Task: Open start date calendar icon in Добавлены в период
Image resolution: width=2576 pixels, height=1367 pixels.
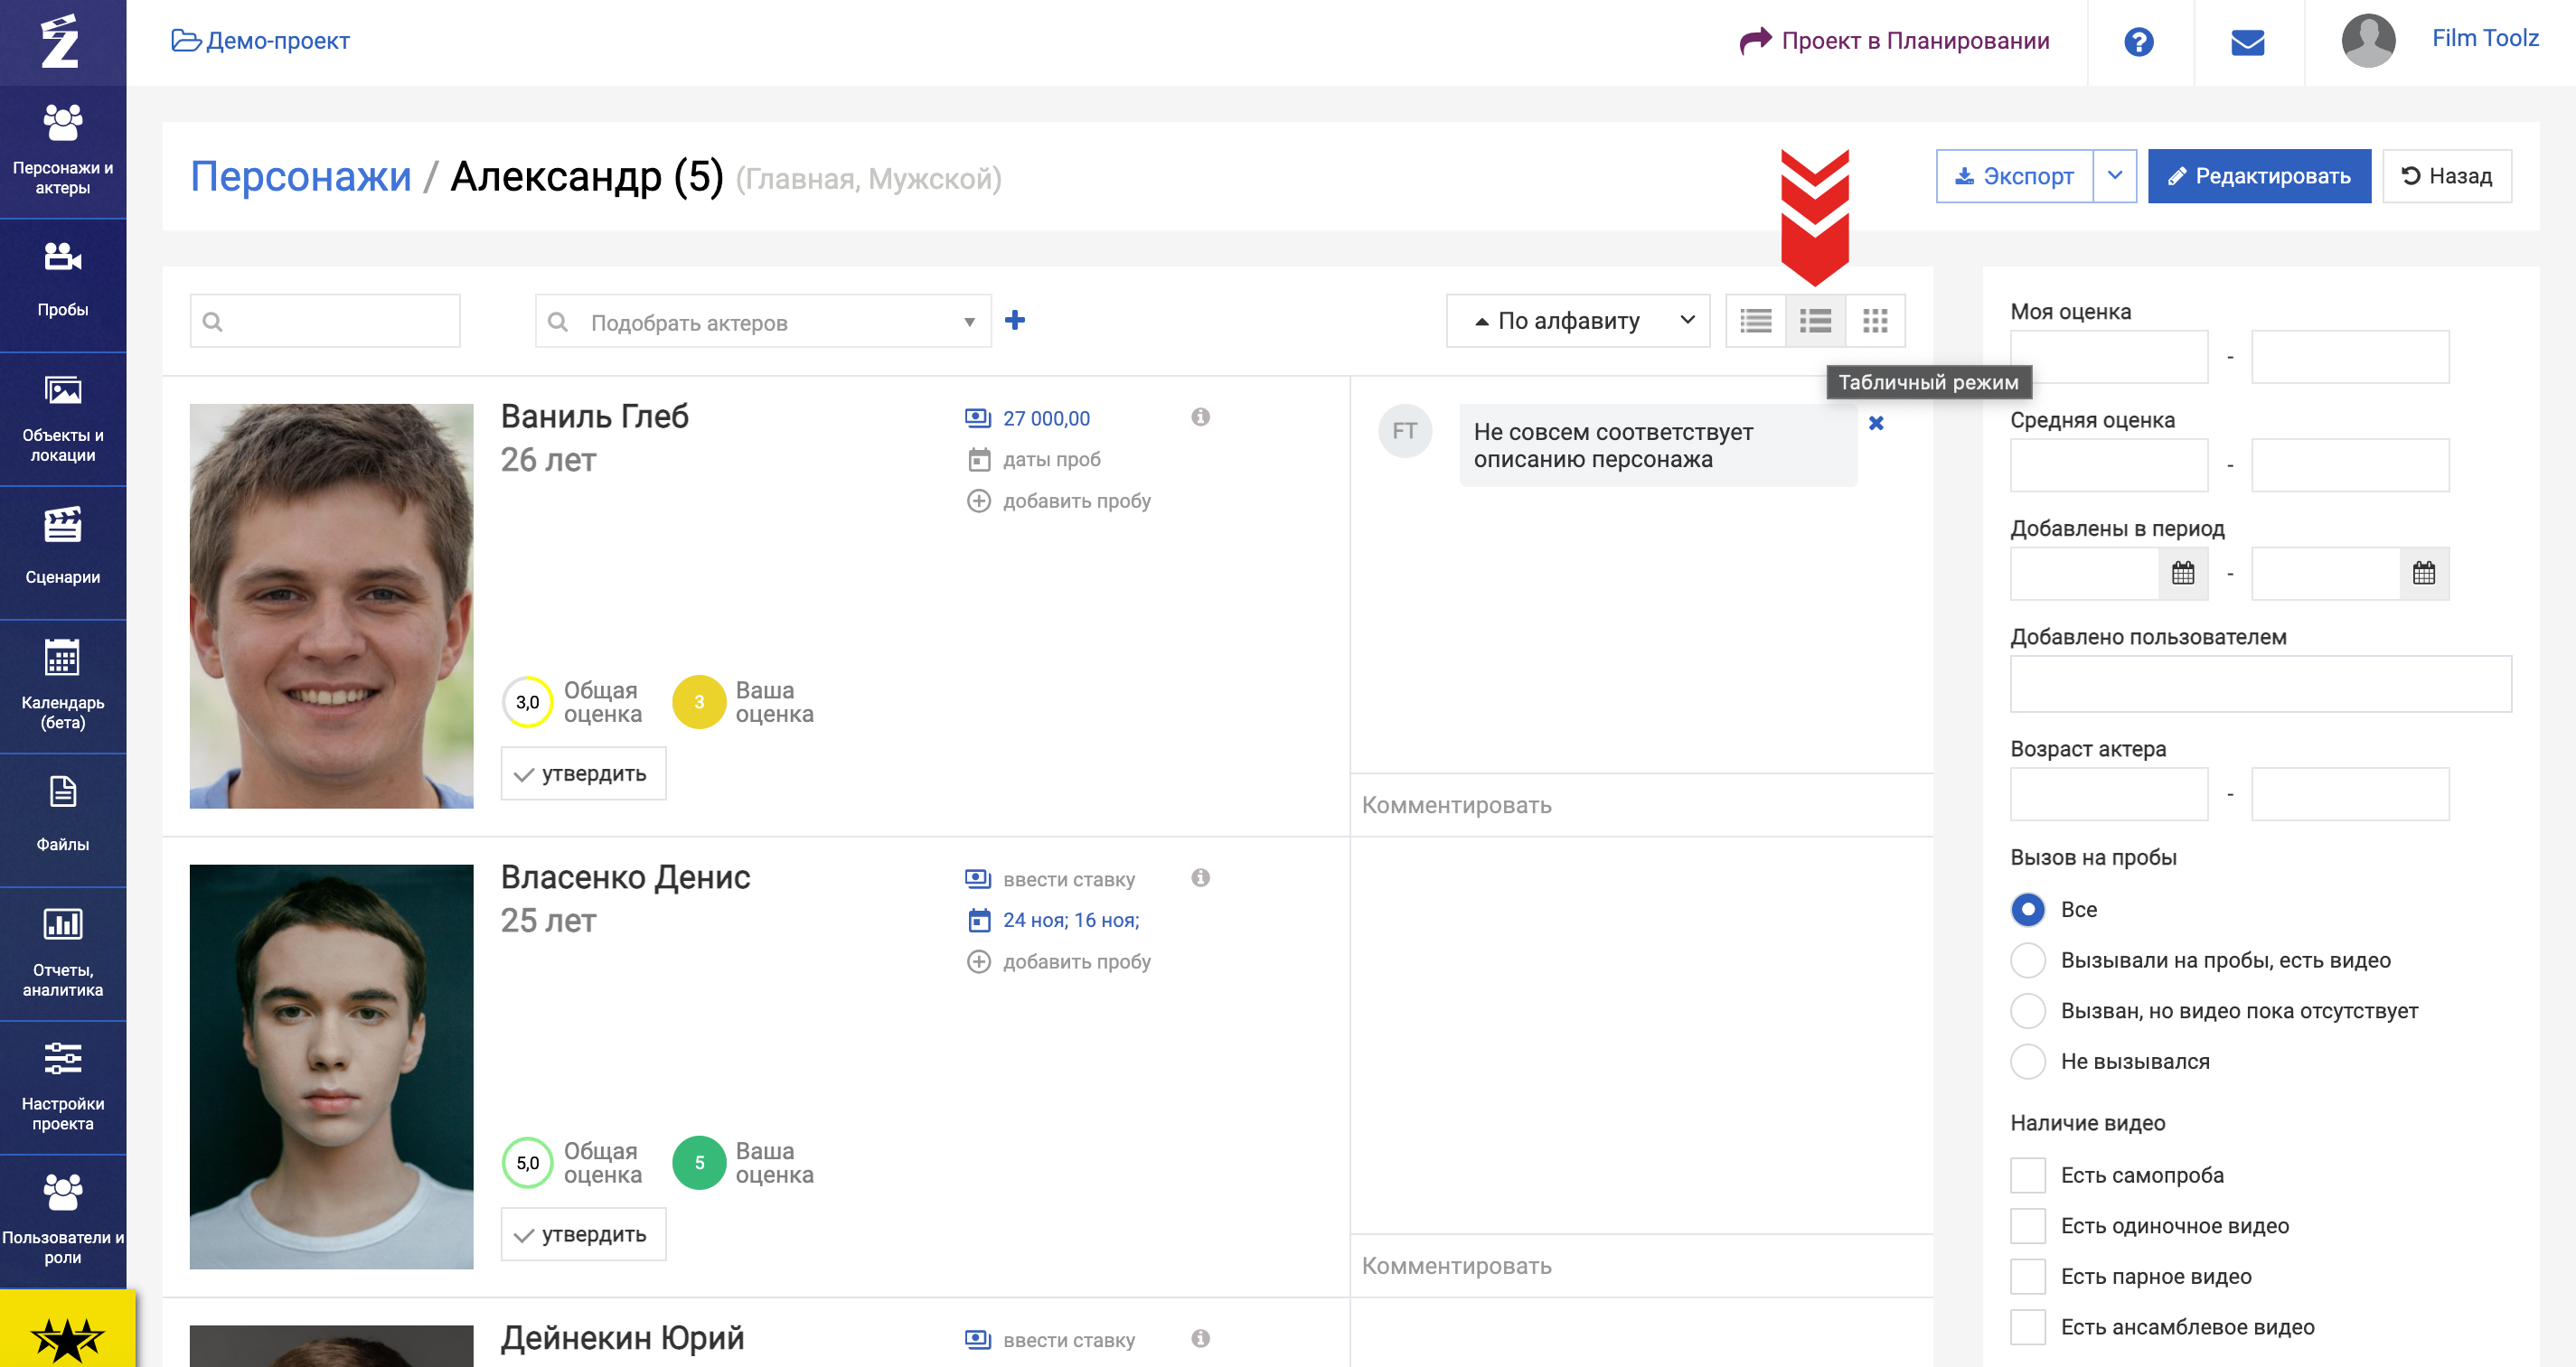Action: tap(2183, 573)
